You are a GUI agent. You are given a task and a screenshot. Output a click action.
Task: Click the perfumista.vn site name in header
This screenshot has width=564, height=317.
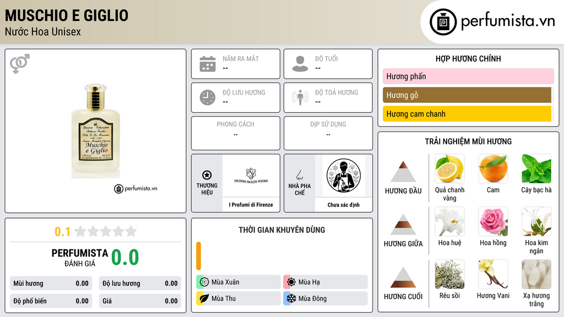click(508, 21)
